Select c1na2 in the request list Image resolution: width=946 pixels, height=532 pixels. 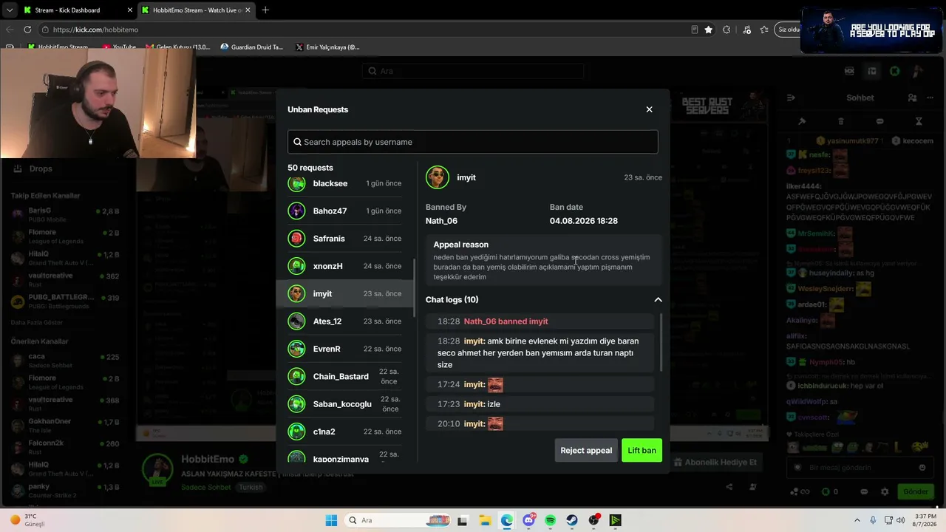point(344,432)
